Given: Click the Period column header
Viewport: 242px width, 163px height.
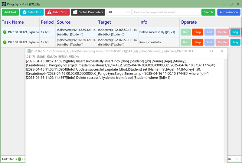Looking at the screenshot, I should point(47,22).
